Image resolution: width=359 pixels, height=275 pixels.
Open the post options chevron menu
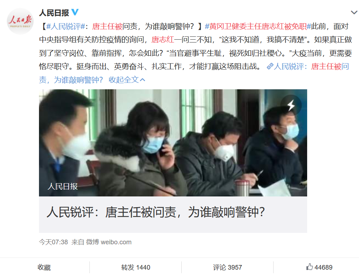354,12
